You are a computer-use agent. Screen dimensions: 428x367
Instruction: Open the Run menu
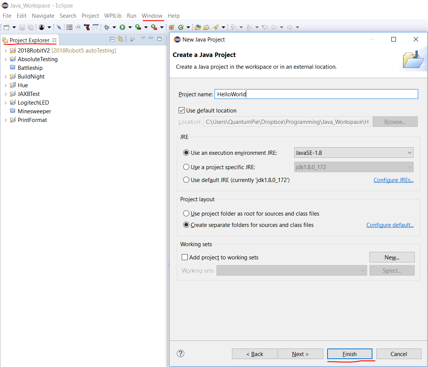click(x=131, y=16)
